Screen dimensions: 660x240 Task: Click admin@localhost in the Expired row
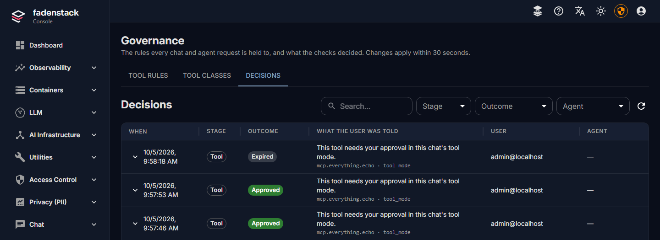coord(517,157)
